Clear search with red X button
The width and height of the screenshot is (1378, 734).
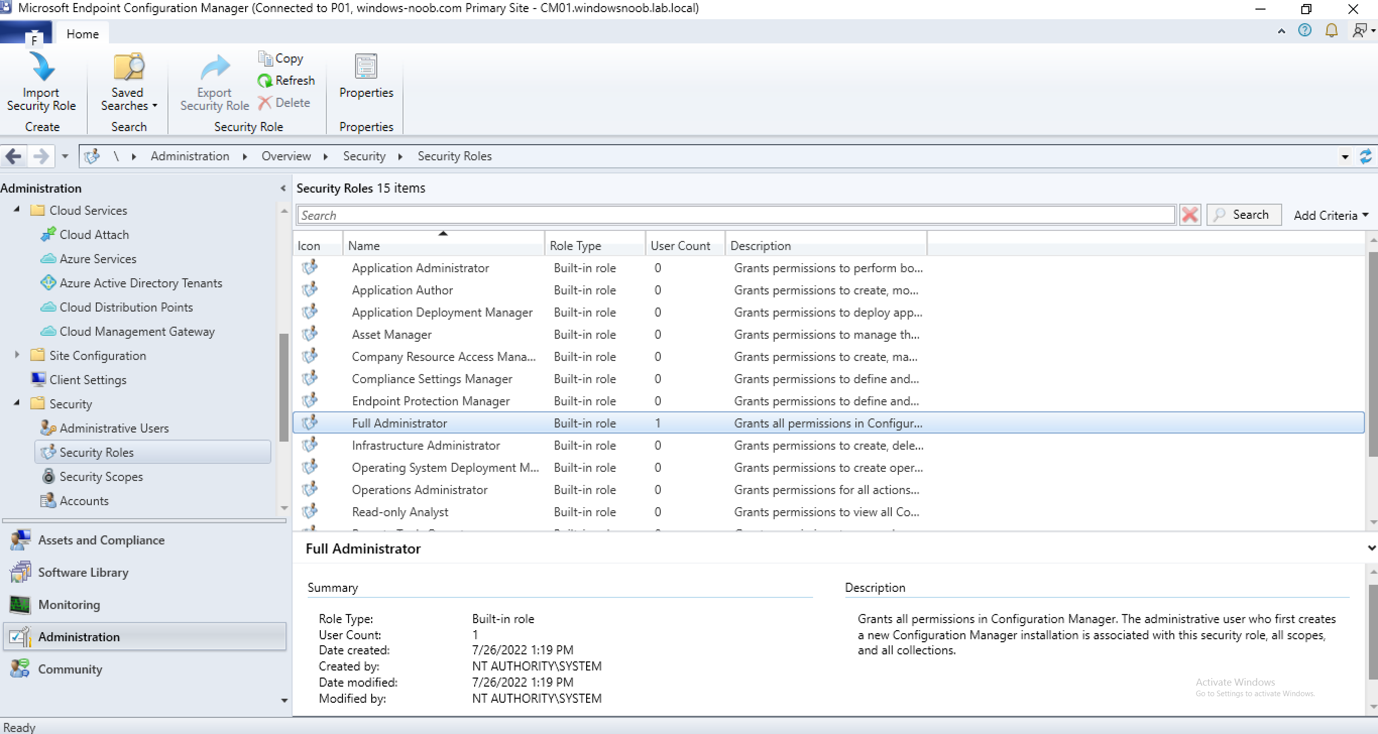pyautogui.click(x=1190, y=215)
